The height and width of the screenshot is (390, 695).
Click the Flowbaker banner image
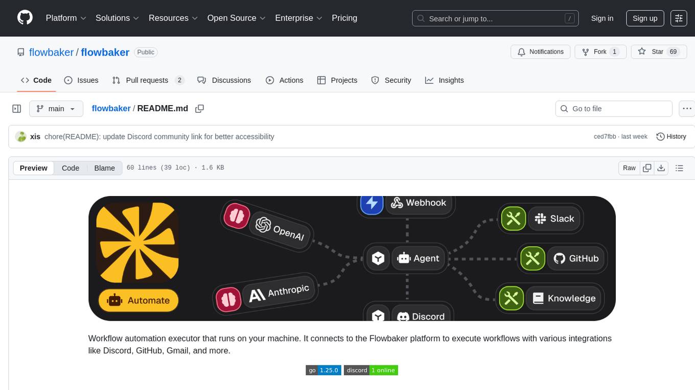pos(352,258)
